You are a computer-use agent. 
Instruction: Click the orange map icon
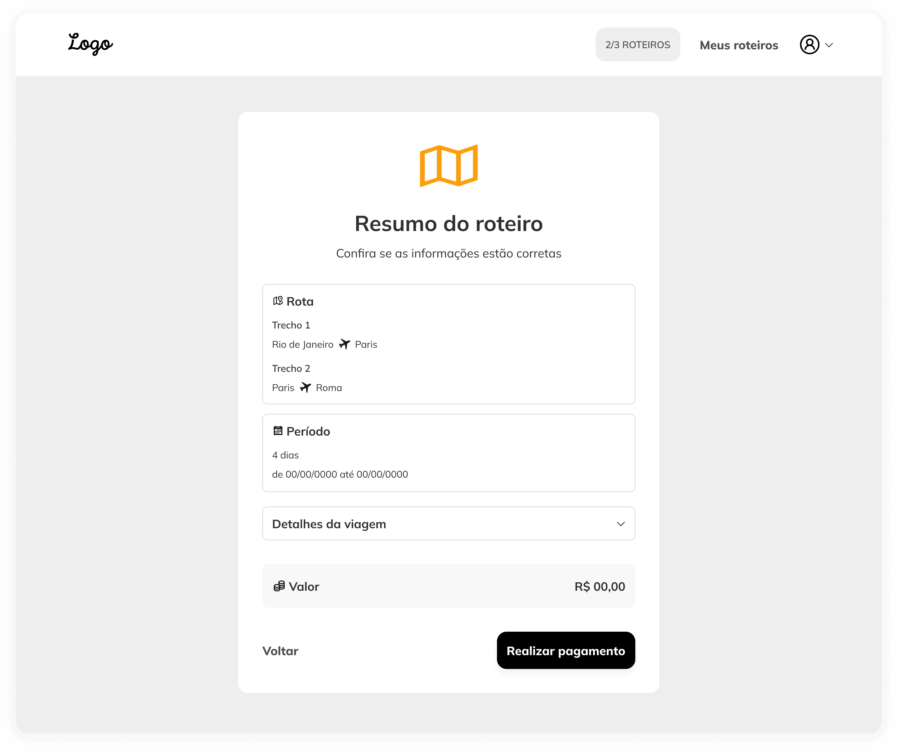point(449,165)
